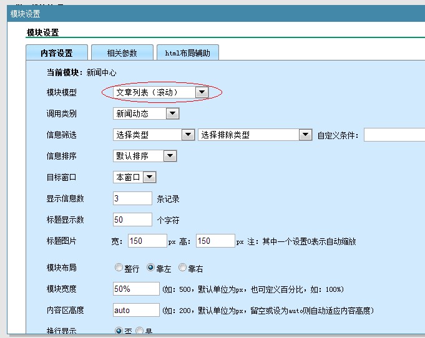Select the 整行 layout radio button
The height and width of the screenshot is (338, 425).
(x=119, y=268)
